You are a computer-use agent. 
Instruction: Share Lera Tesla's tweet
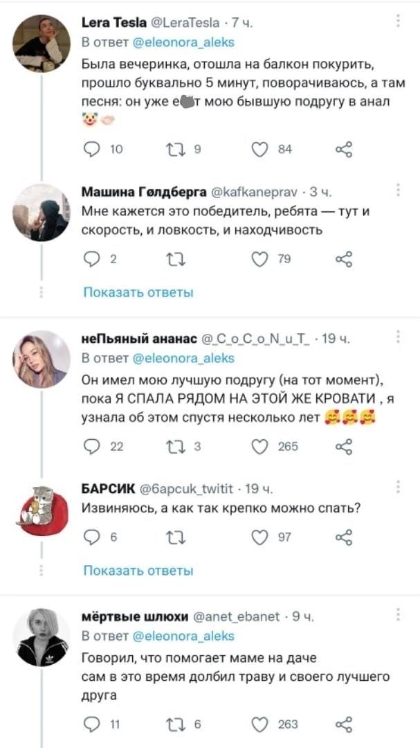344,148
